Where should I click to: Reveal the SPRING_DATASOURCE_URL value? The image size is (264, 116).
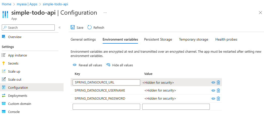tap(213, 82)
